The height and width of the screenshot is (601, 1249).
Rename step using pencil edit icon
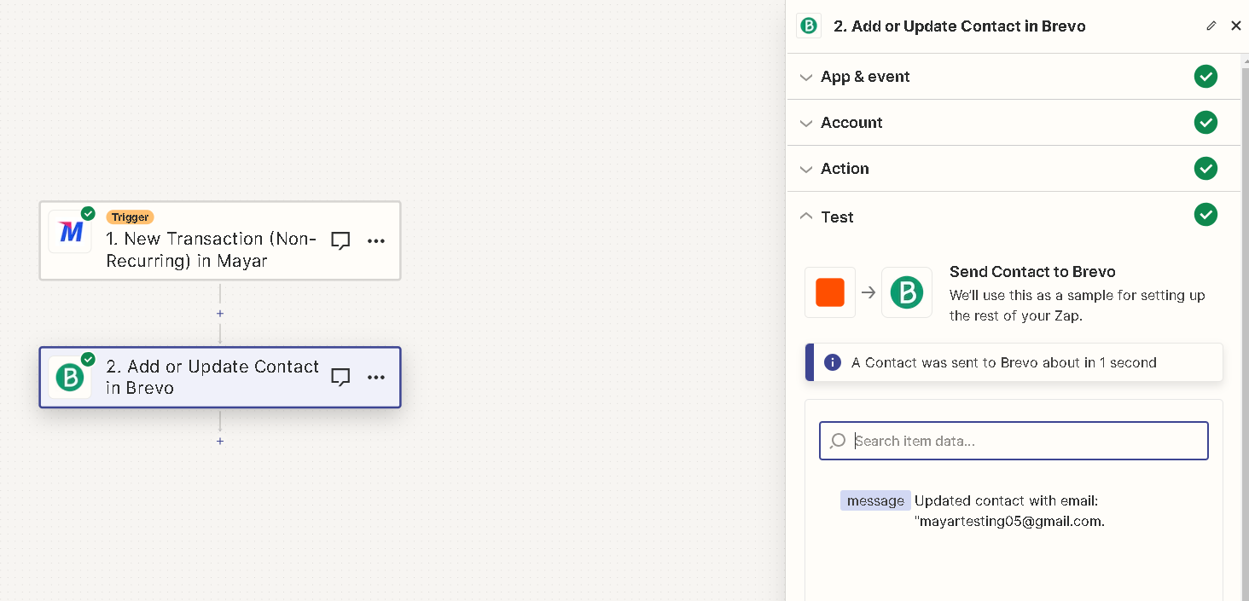coord(1211,26)
